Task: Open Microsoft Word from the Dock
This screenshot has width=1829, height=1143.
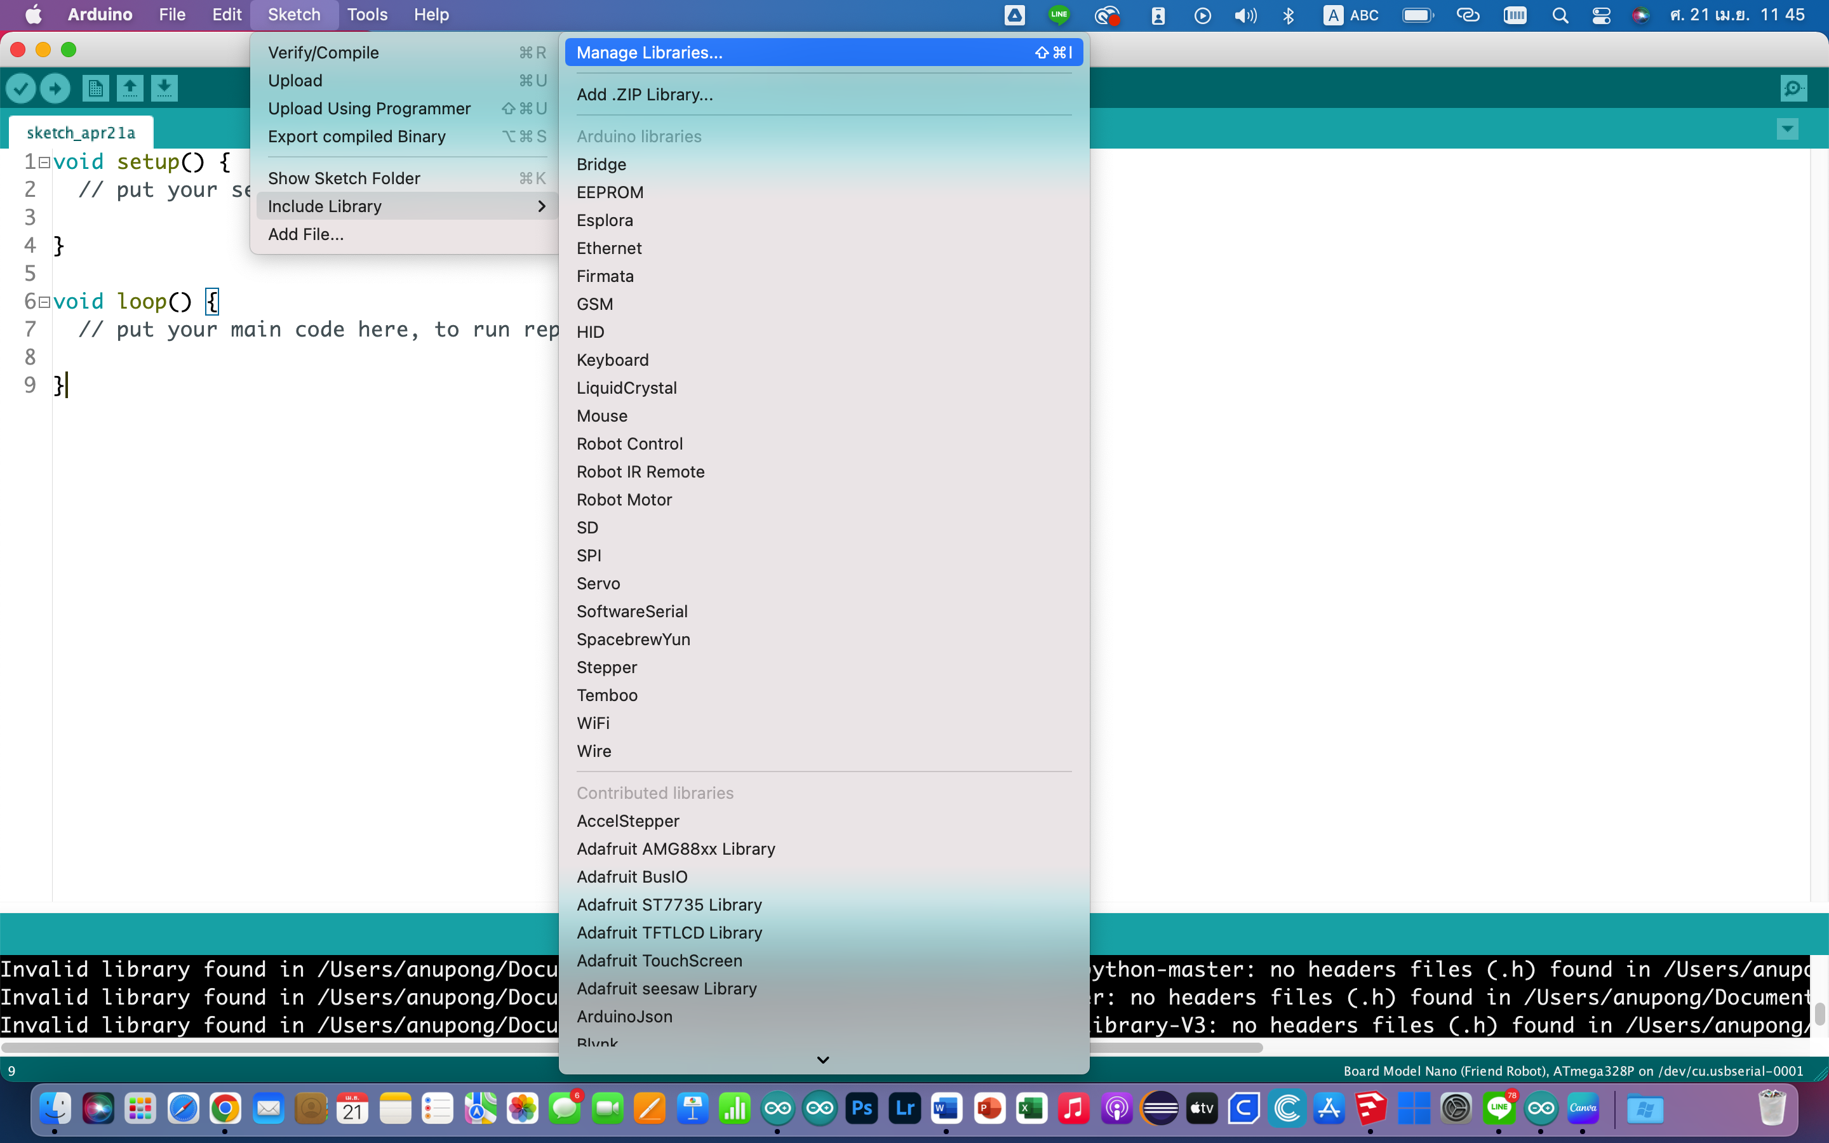Action: [946, 1108]
